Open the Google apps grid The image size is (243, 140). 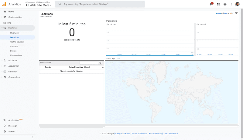point(218,4)
